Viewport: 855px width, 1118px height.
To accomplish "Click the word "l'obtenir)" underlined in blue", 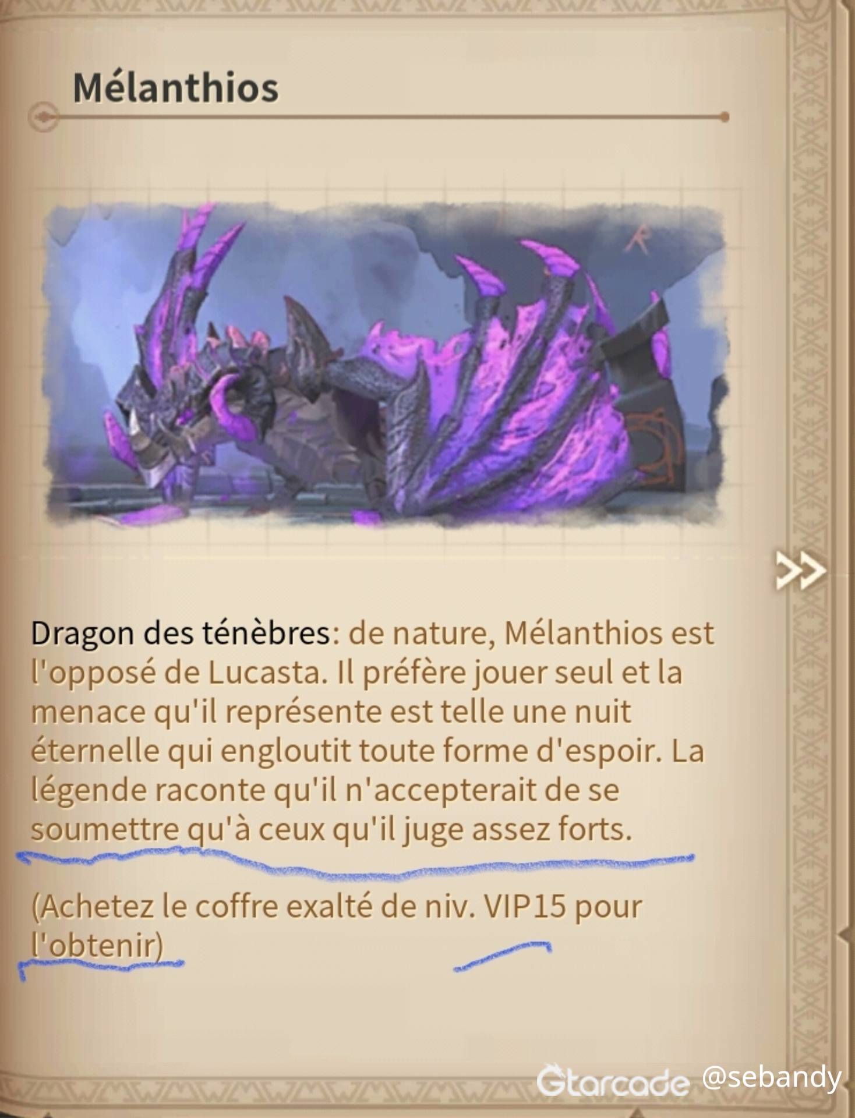I will [x=97, y=946].
